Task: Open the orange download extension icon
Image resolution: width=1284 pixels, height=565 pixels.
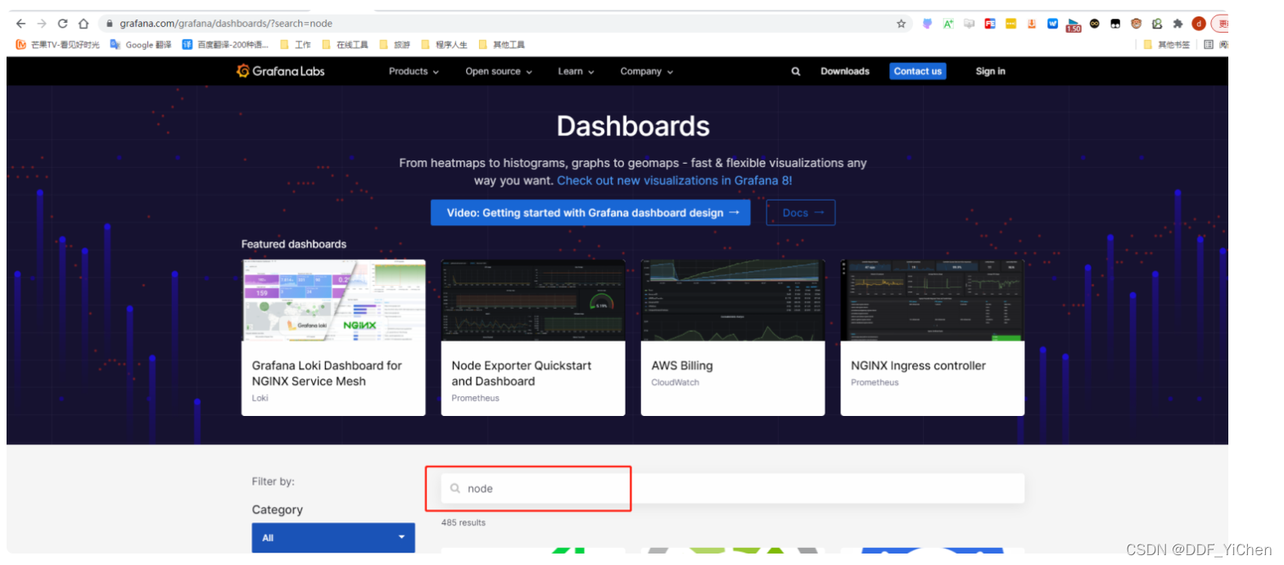Action: click(1032, 24)
